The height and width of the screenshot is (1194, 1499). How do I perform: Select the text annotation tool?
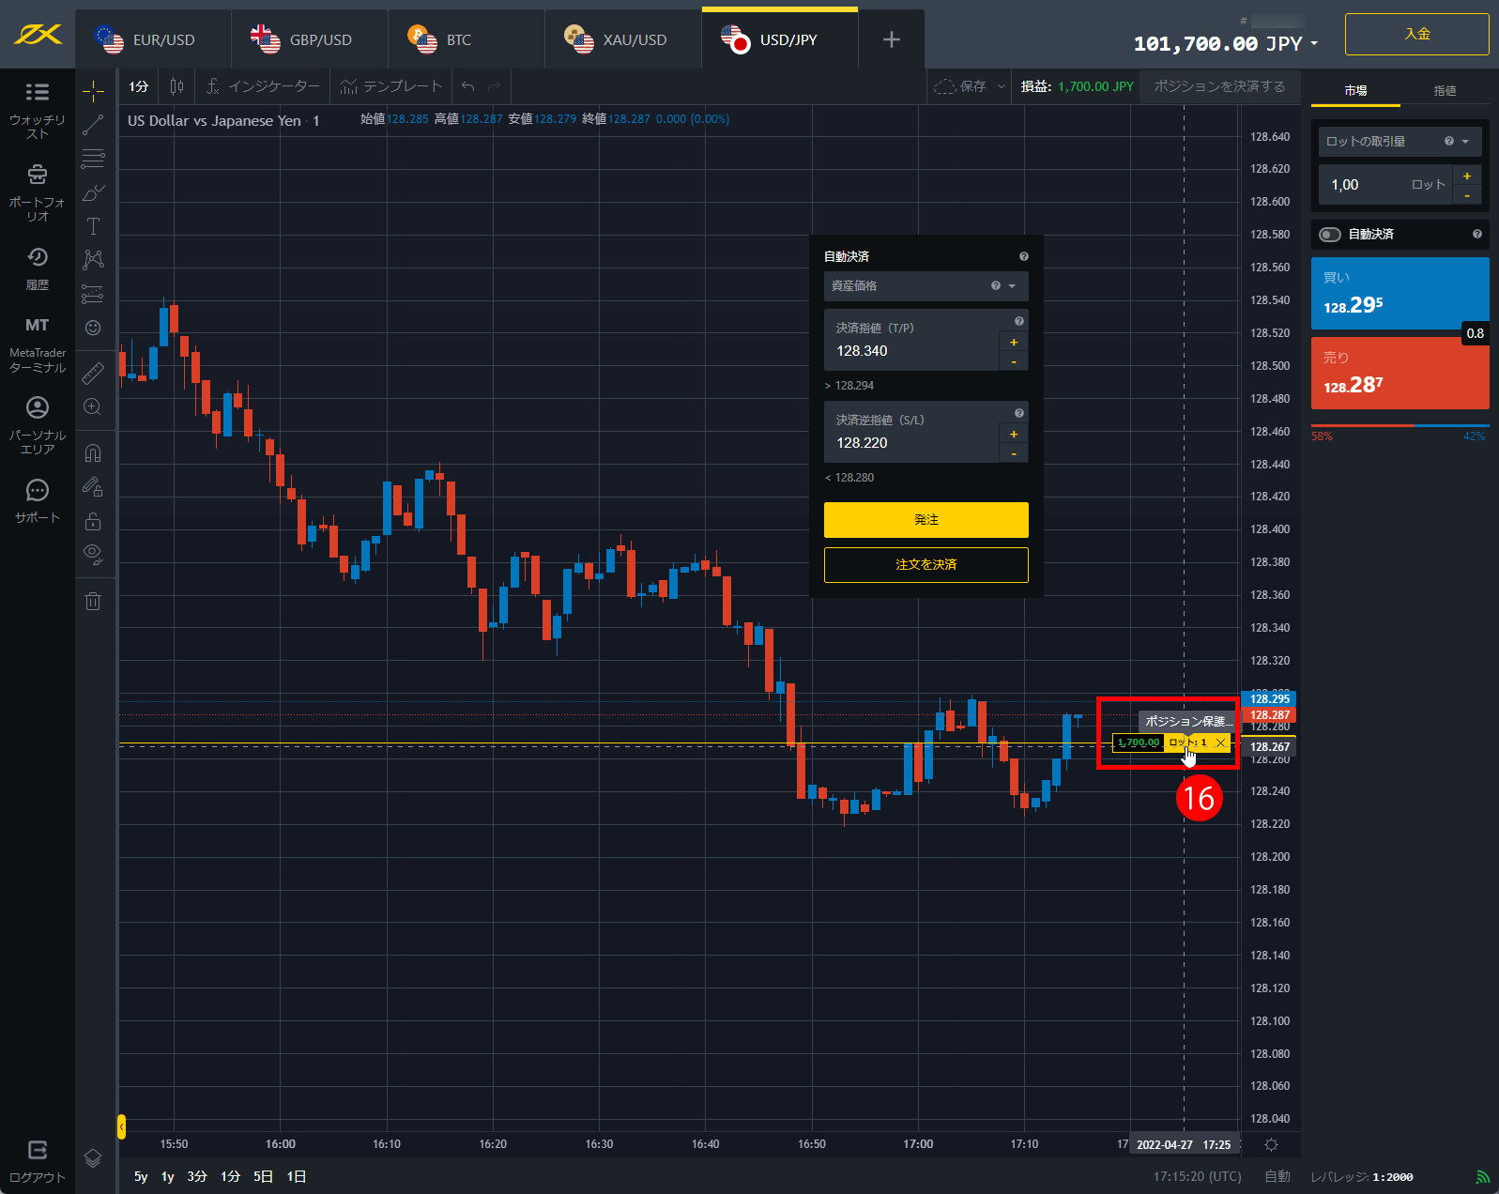pos(93,226)
